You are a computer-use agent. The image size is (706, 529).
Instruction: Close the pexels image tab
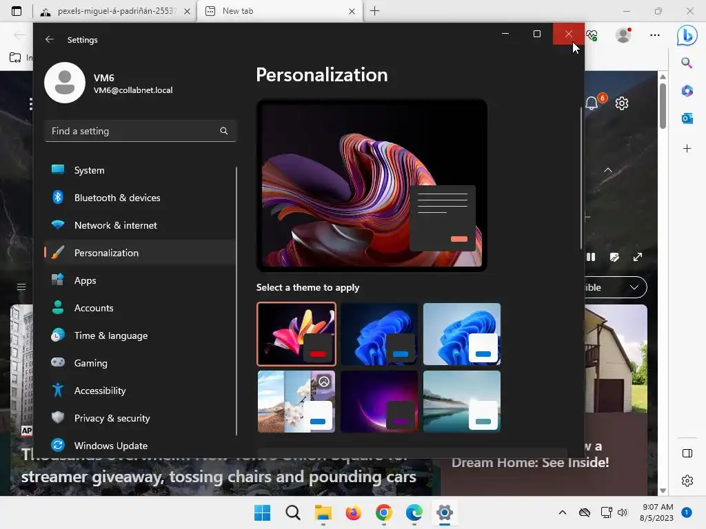pos(187,11)
